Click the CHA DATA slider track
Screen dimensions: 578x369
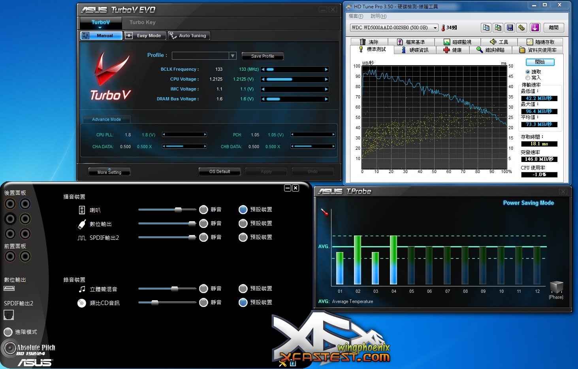(x=185, y=147)
